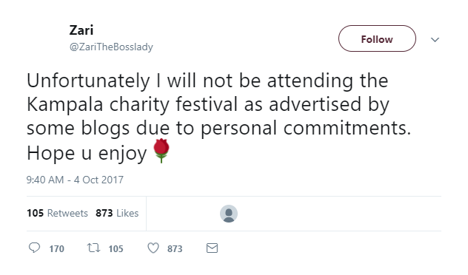Click the bold 873 number in stats row
The width and height of the screenshot is (468, 275).
[104, 213]
